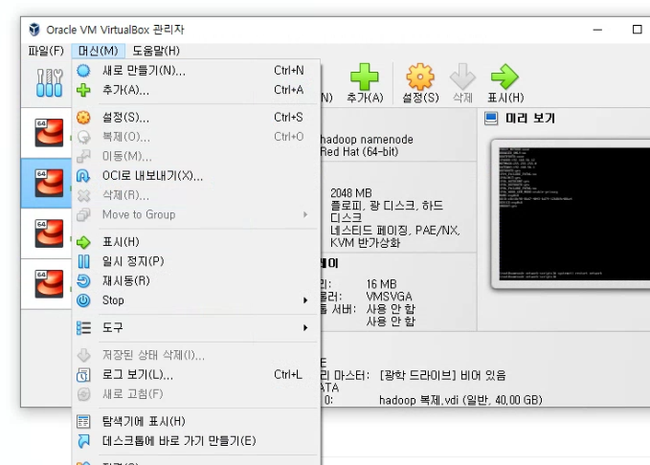Image resolution: width=650 pixels, height=465 pixels.
Task: Click the VM preview thumbnail
Action: point(574,214)
